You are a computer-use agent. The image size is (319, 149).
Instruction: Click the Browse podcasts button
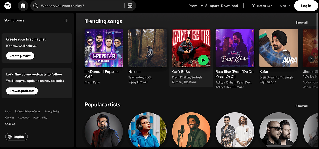(22, 91)
